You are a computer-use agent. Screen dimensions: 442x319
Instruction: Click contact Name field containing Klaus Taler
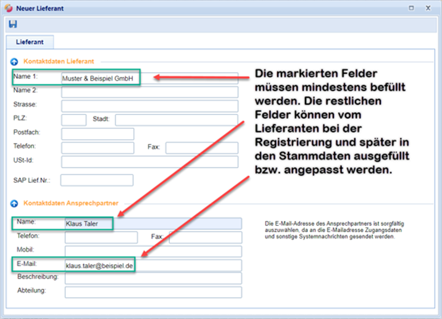click(x=90, y=224)
